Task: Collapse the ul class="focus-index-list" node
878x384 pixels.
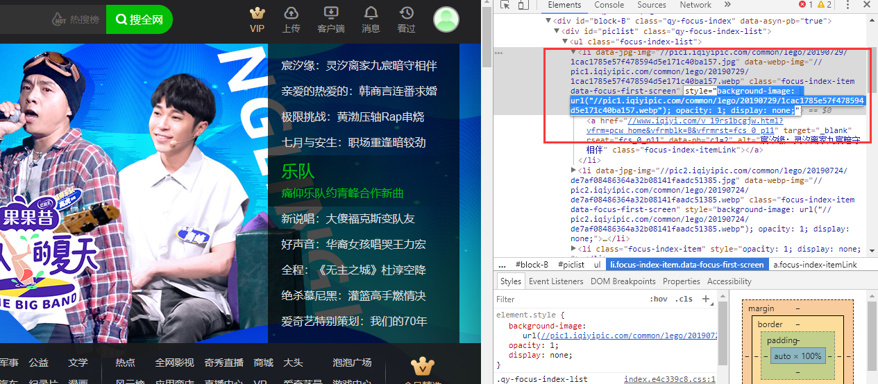Action: click(565, 42)
